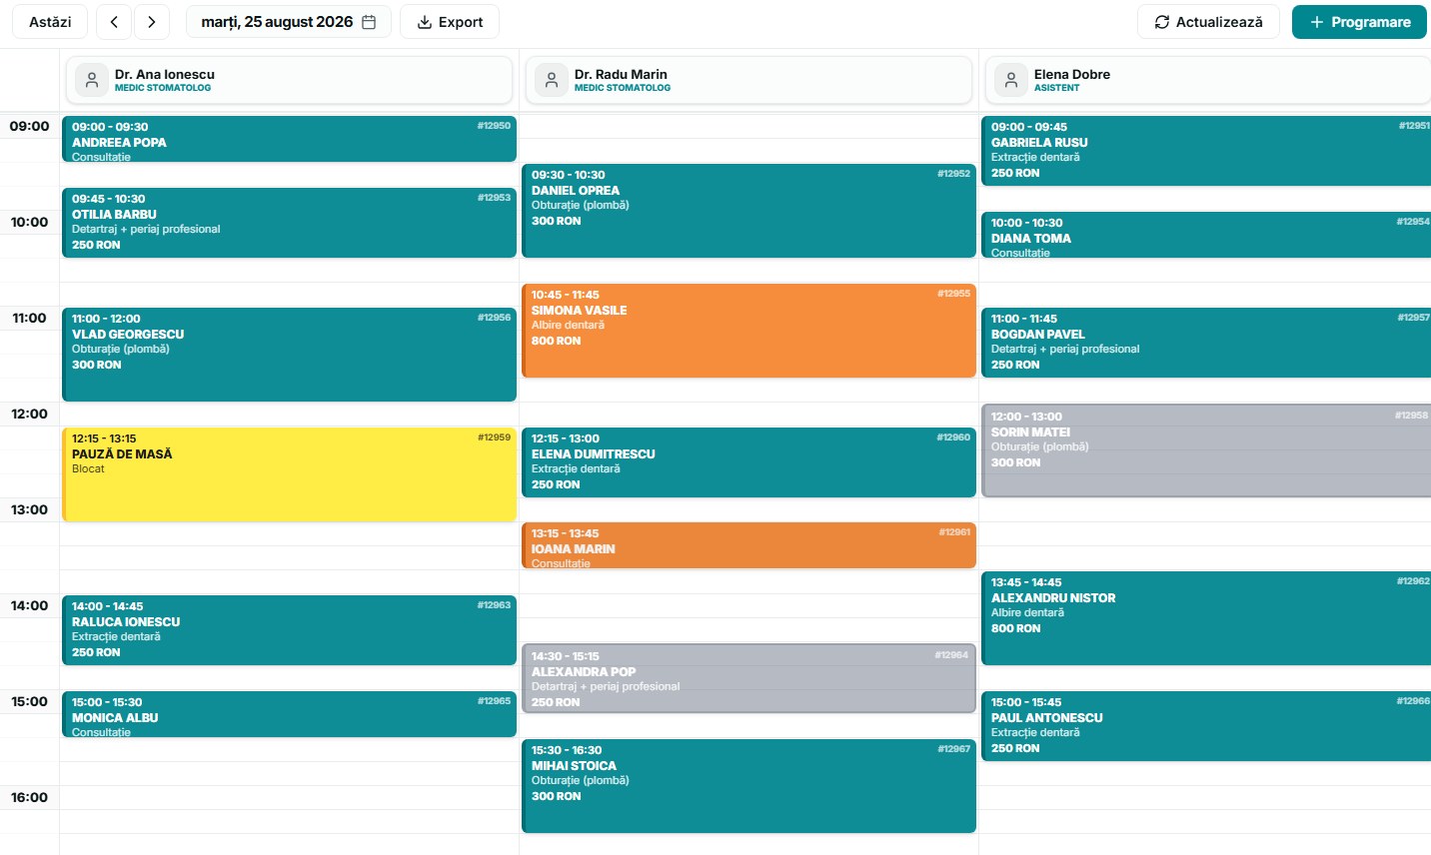The width and height of the screenshot is (1431, 855).
Task: Open Elena Dumitrescu 12:15 appointment
Action: tap(748, 462)
